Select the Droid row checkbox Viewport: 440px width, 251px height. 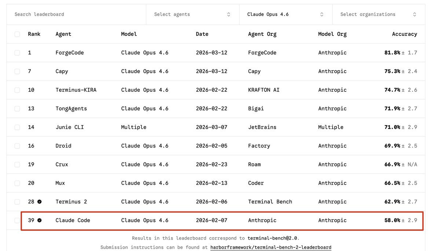coord(17,146)
